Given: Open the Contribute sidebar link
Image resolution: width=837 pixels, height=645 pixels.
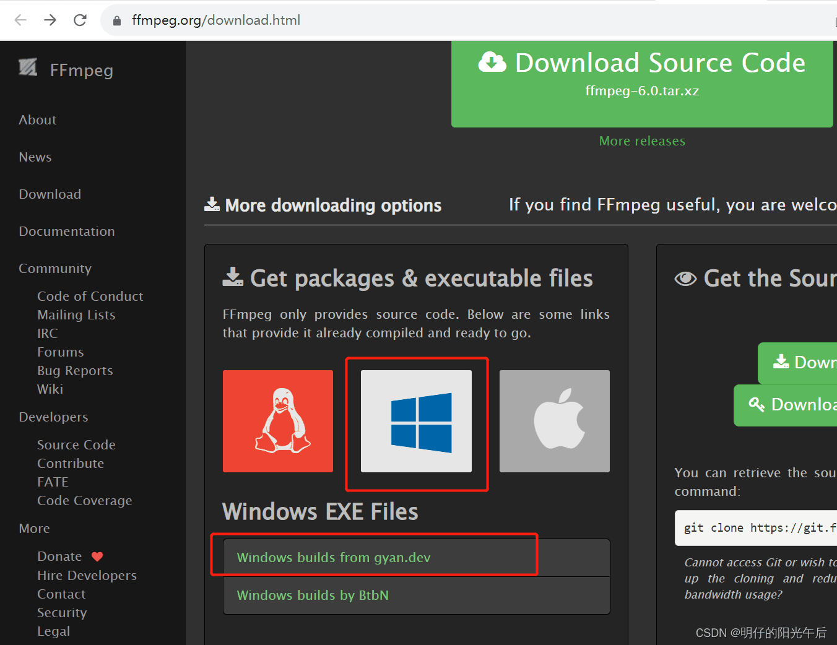Looking at the screenshot, I should (71, 464).
